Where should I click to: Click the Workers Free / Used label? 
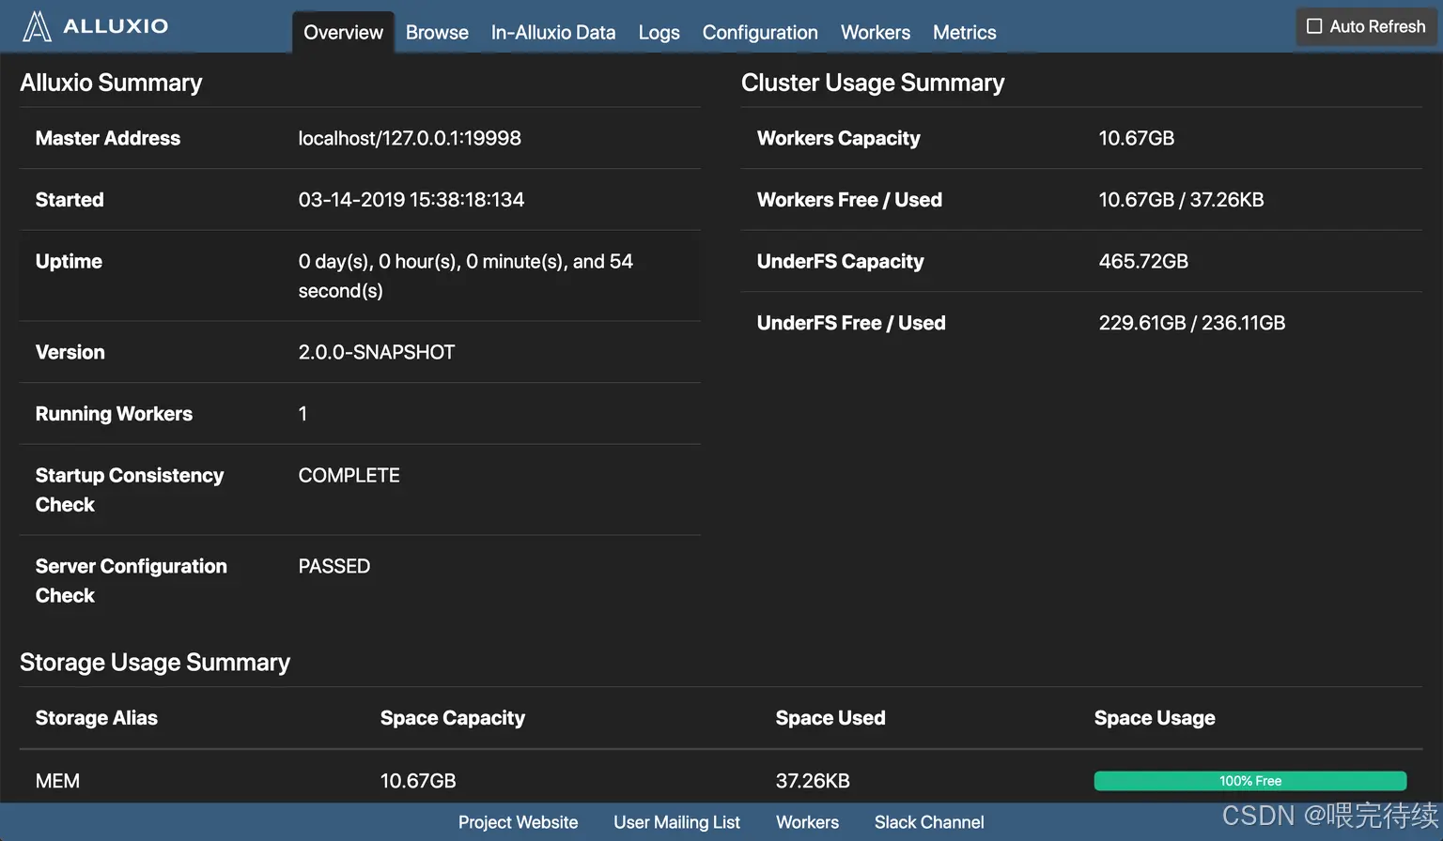(849, 200)
